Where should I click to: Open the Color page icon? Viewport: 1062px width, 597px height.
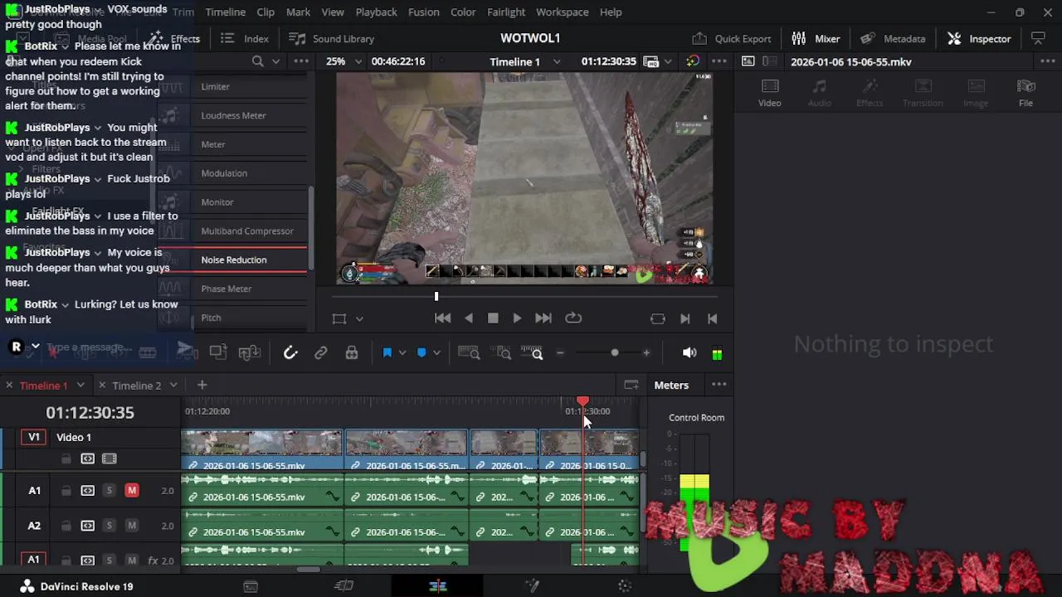click(625, 585)
